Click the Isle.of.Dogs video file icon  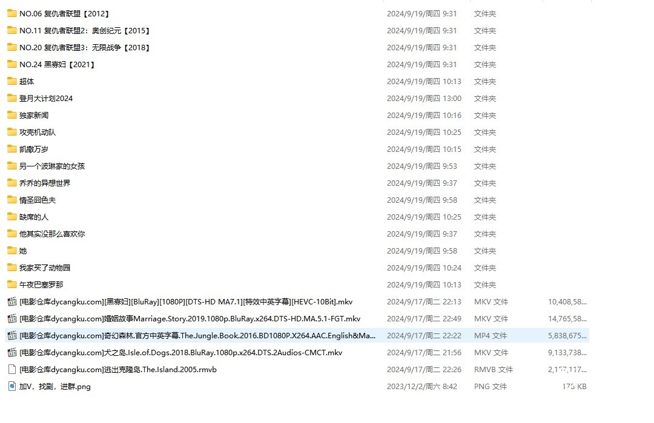[x=12, y=352]
